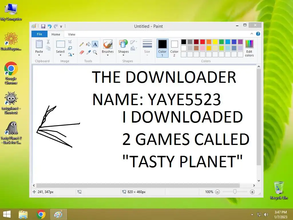This screenshot has height=220, width=293.
Task: Click the Redo arrow in title bar
Action: click(x=56, y=26)
